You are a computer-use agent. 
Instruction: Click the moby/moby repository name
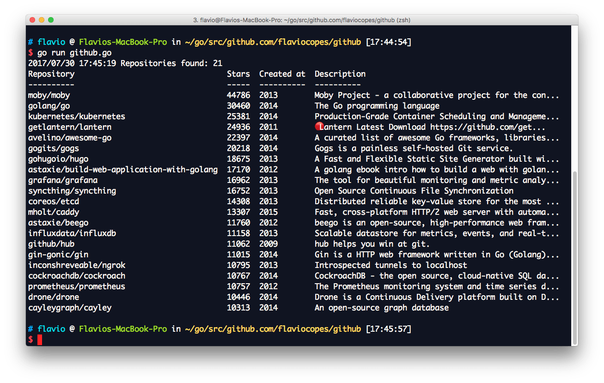(x=49, y=95)
